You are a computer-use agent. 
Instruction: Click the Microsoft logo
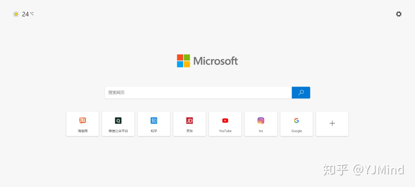click(x=207, y=61)
